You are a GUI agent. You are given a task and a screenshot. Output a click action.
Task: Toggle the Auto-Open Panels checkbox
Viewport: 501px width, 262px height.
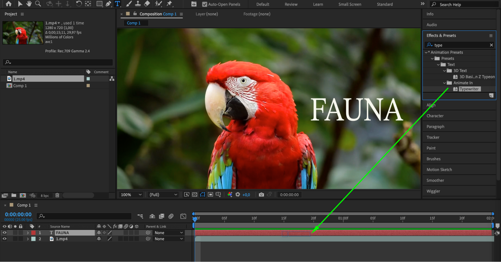(x=205, y=4)
